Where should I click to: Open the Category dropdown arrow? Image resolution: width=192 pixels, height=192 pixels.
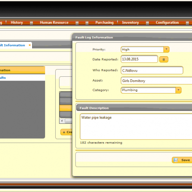click(178, 90)
